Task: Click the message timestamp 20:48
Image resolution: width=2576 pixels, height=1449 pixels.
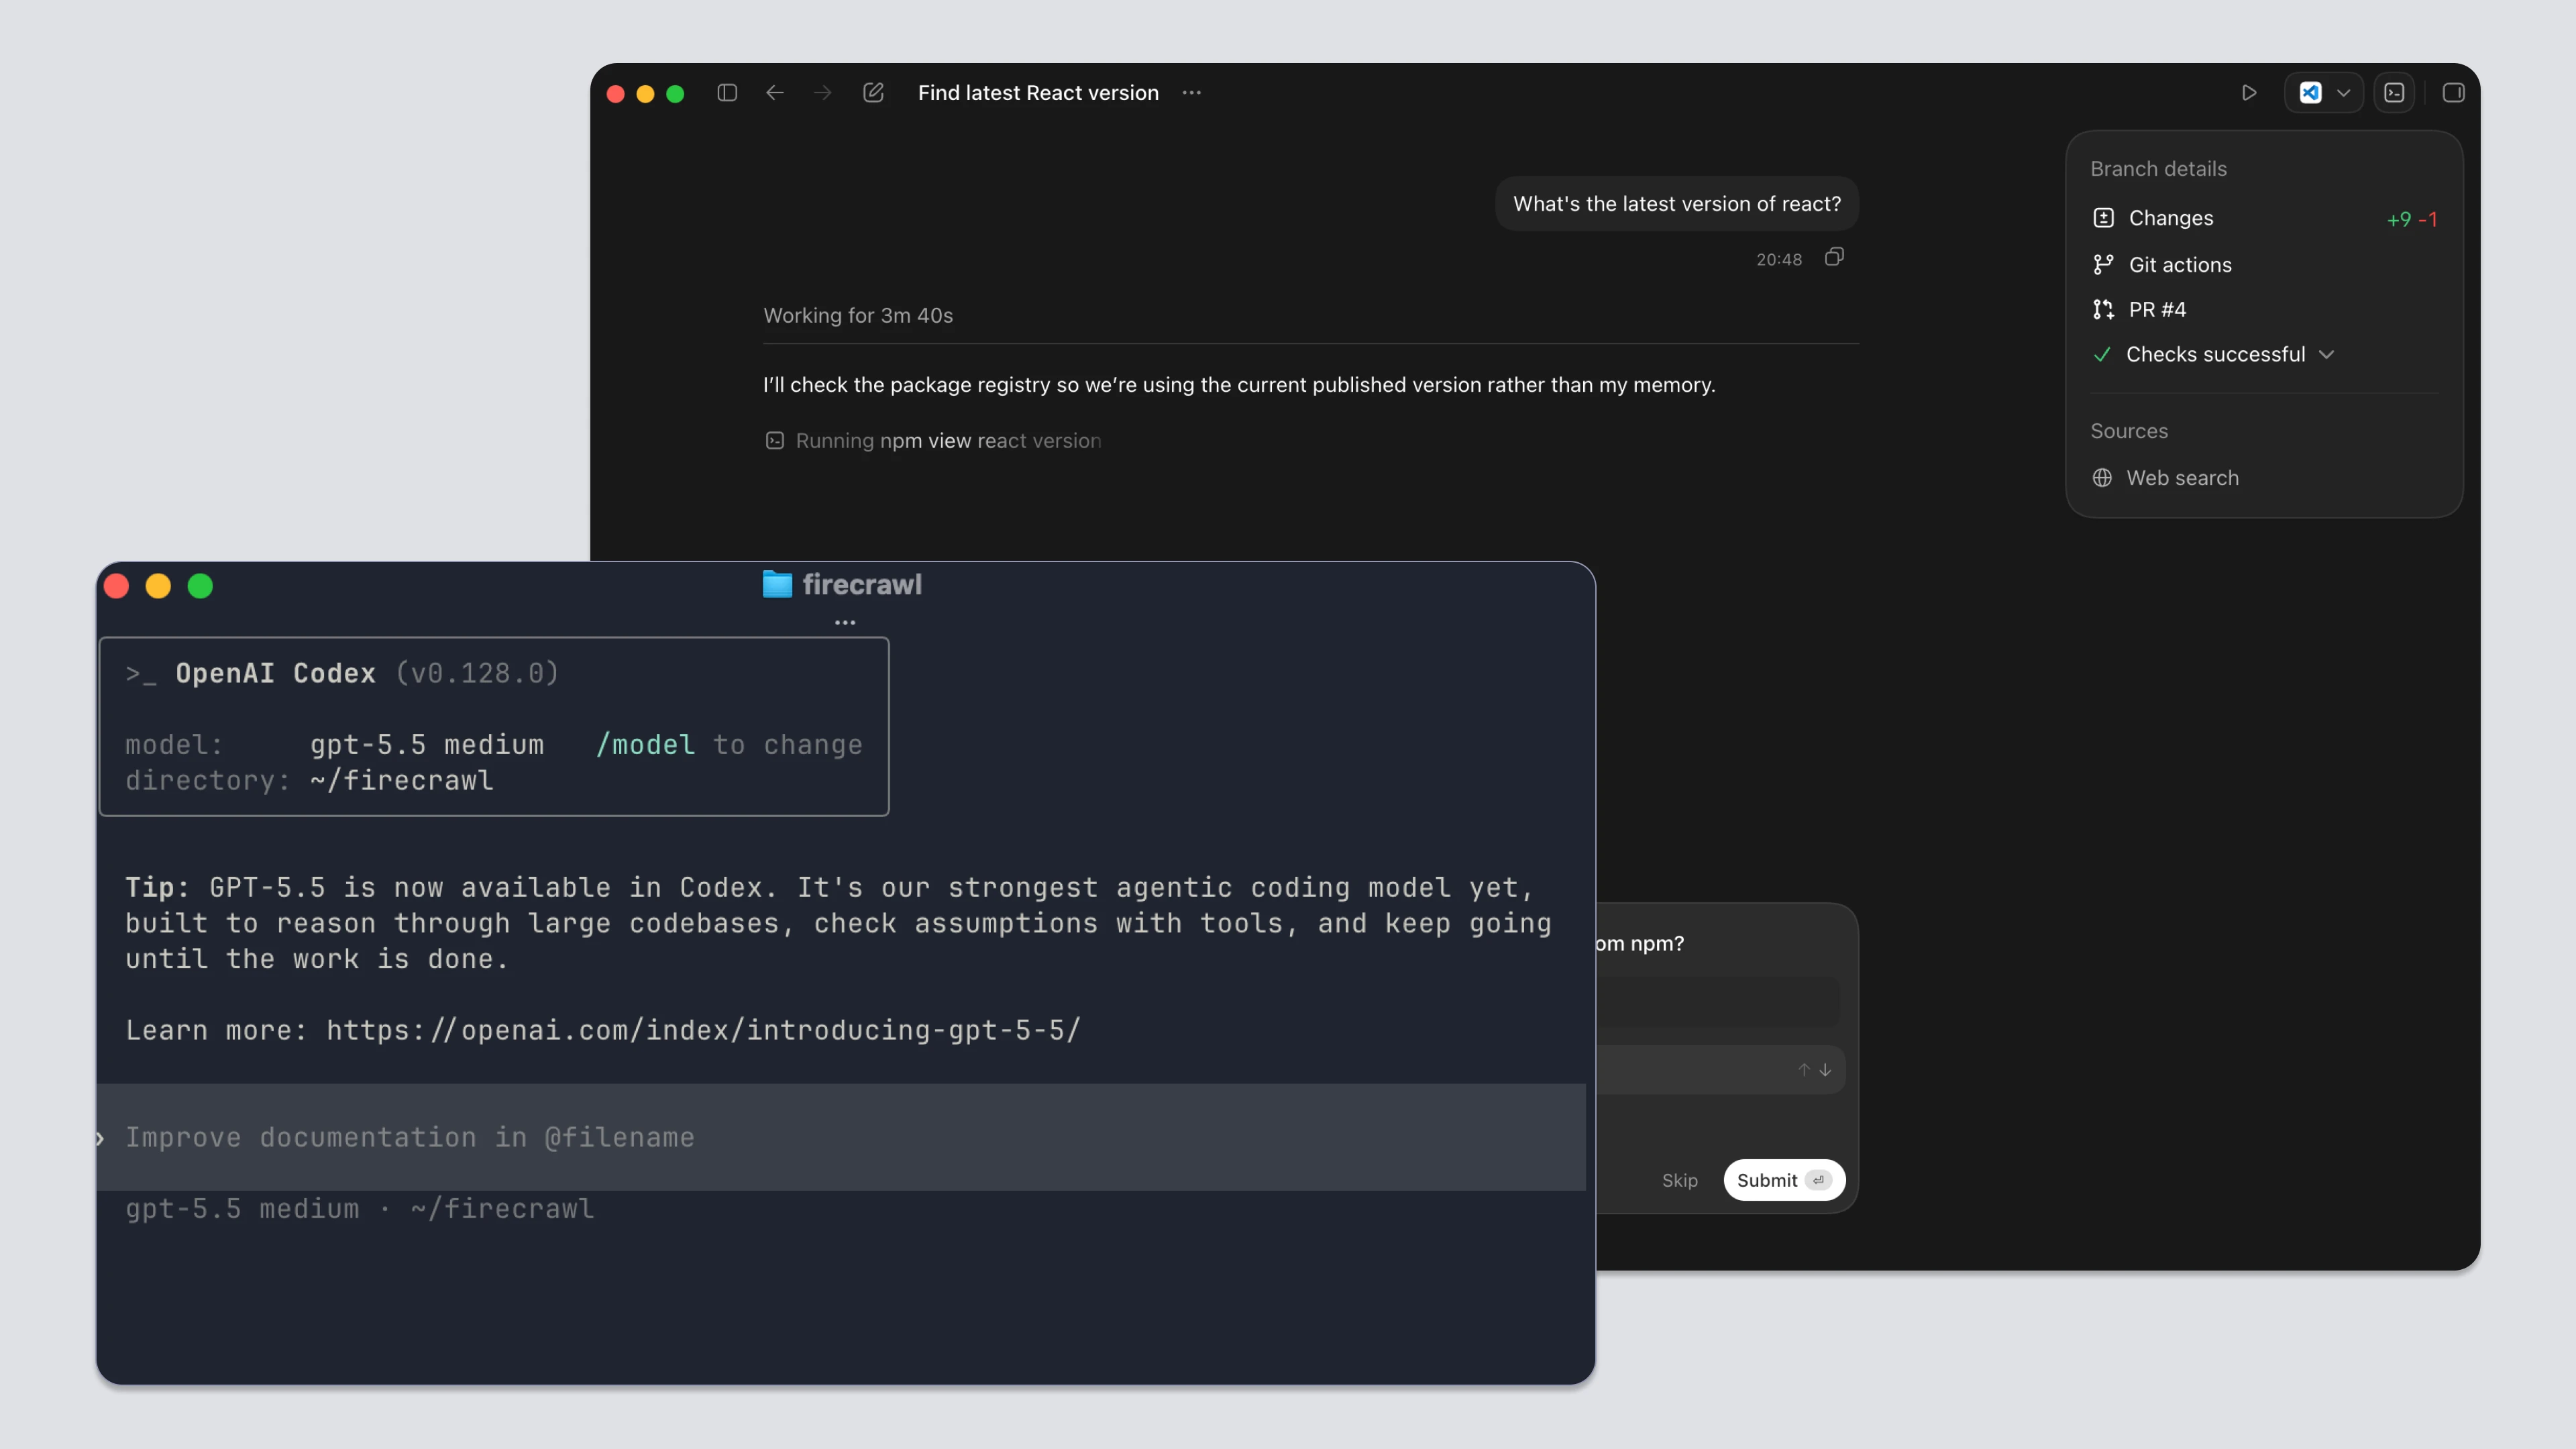Action: (1779, 260)
